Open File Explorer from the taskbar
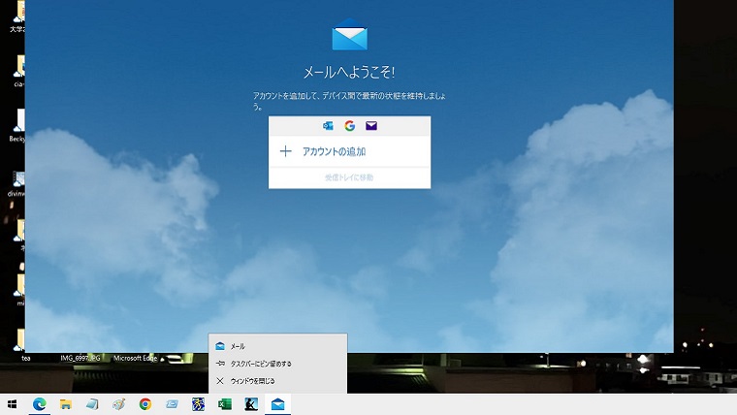Viewport: 737px width, 415px height. tap(66, 404)
